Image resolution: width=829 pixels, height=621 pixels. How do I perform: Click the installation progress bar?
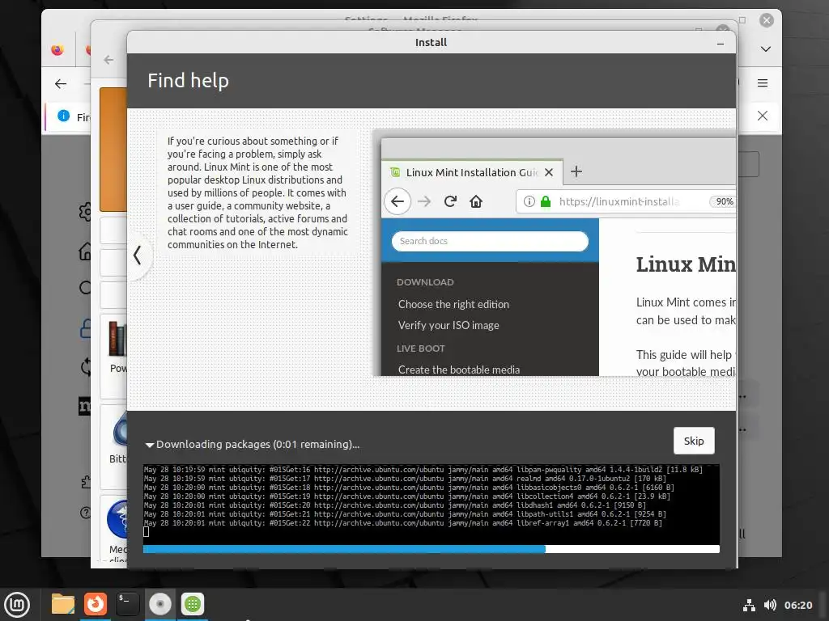coord(431,549)
